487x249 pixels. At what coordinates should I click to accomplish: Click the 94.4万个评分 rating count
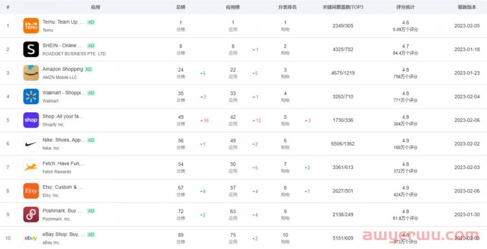405,53
